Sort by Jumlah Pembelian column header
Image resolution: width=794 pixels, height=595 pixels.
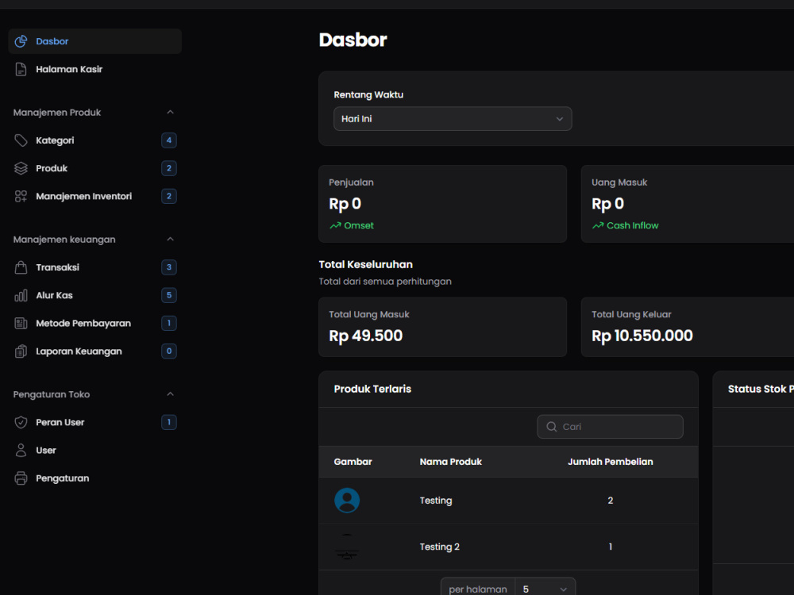[610, 462]
